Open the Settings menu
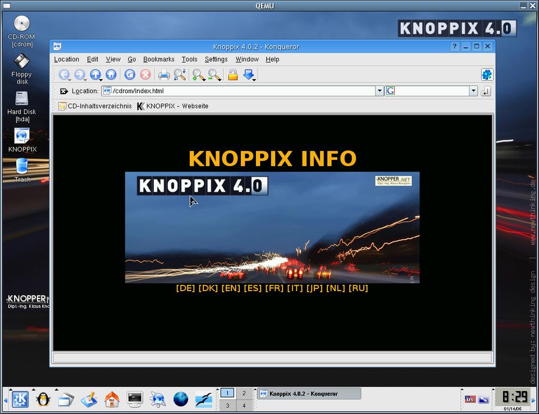 click(x=216, y=59)
